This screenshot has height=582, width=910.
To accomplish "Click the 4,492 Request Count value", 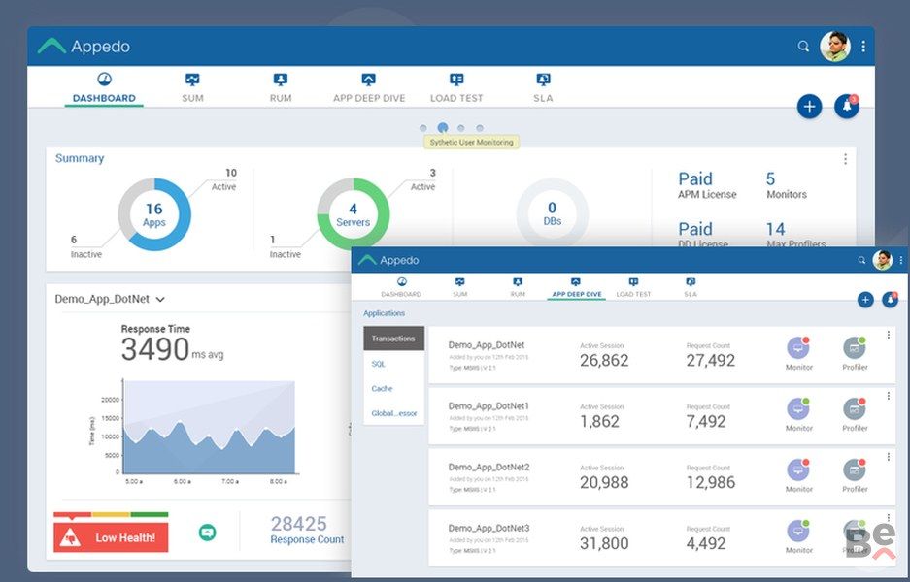I will click(x=706, y=544).
